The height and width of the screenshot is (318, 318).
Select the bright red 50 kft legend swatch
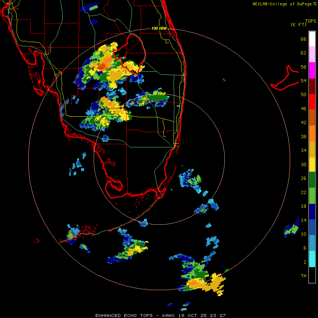[x=312, y=102]
